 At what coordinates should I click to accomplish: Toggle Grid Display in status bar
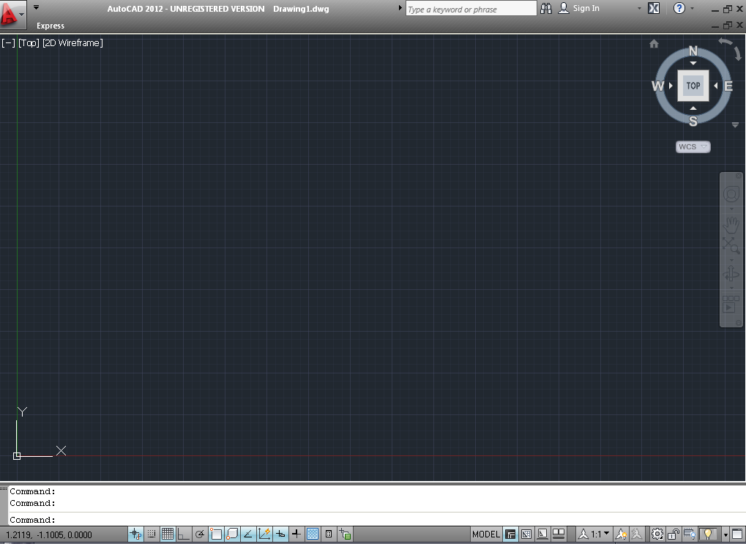pyautogui.click(x=168, y=534)
